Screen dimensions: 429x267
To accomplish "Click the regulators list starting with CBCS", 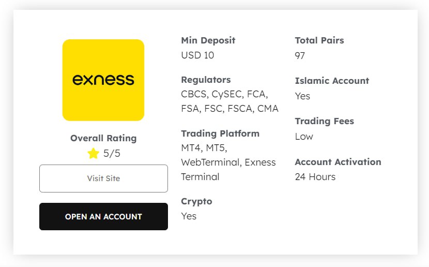I will click(x=229, y=101).
